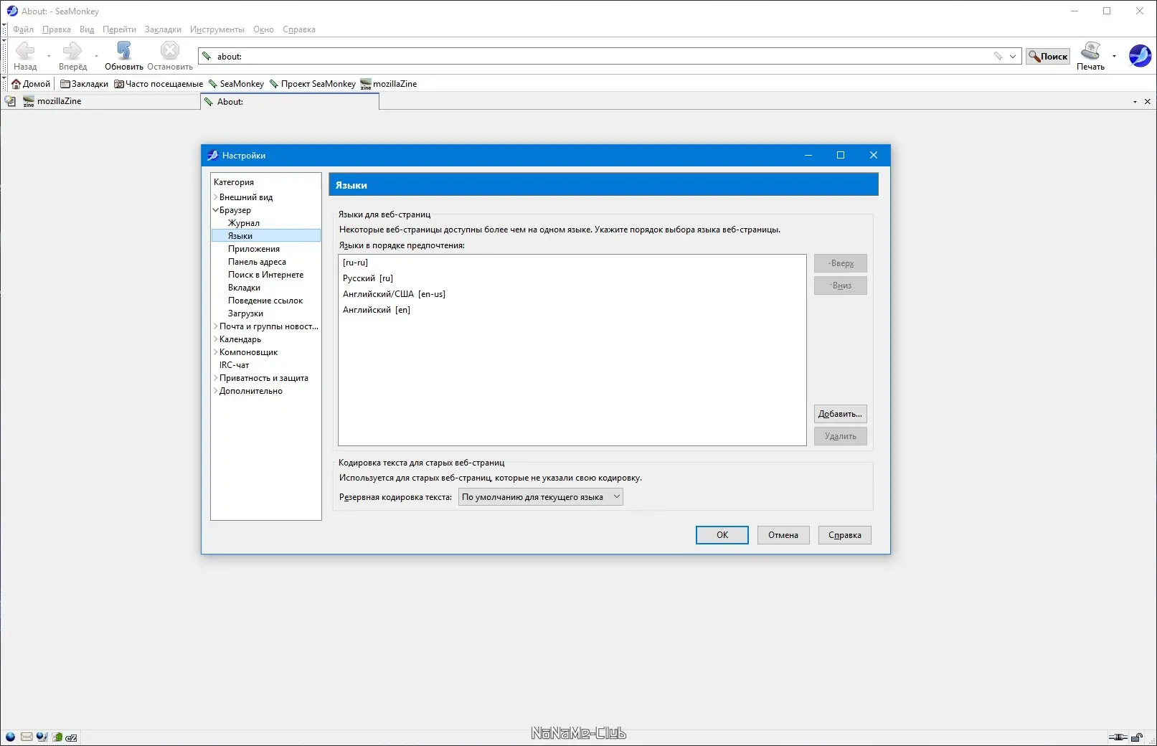Collapse the Браузер category
This screenshot has height=746, width=1157.
pyautogui.click(x=215, y=210)
